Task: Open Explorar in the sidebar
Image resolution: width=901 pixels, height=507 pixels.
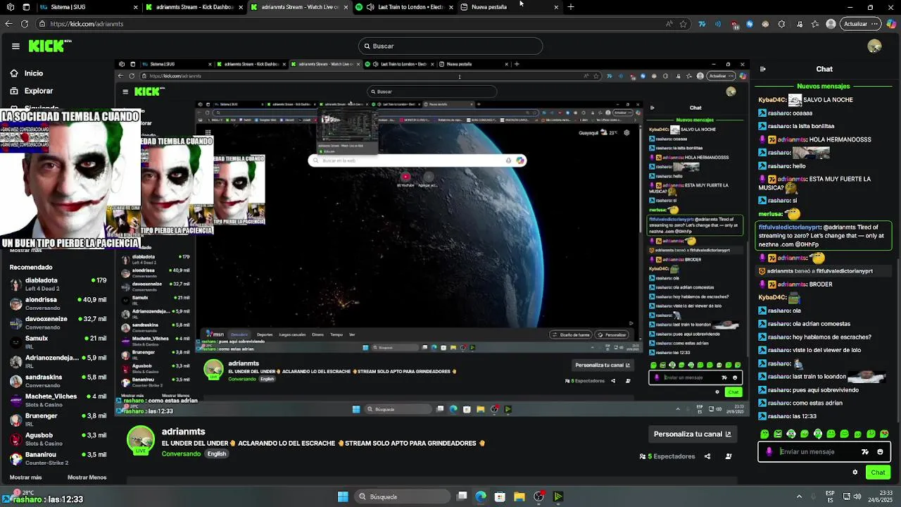Action: point(39,91)
